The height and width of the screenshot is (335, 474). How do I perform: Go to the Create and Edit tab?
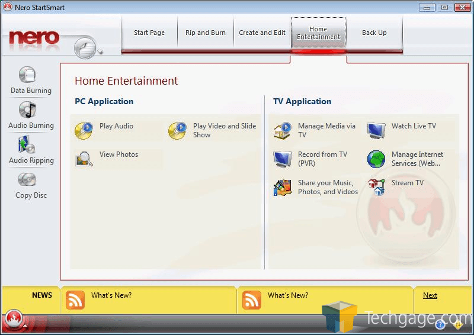262,33
